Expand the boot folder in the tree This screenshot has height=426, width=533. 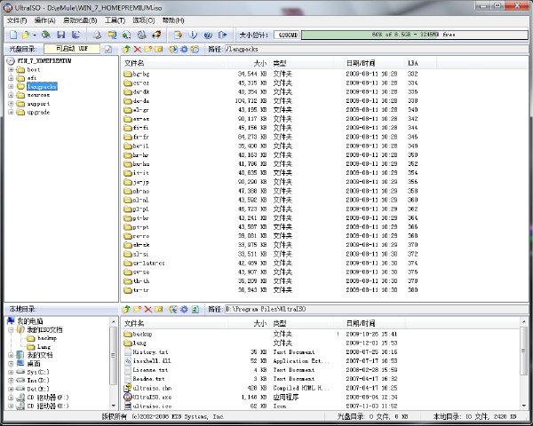coord(11,69)
